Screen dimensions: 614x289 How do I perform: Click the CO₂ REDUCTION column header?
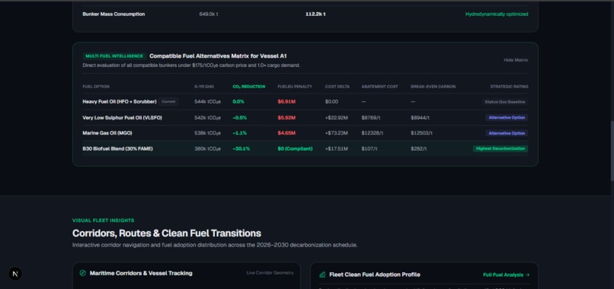coord(248,87)
